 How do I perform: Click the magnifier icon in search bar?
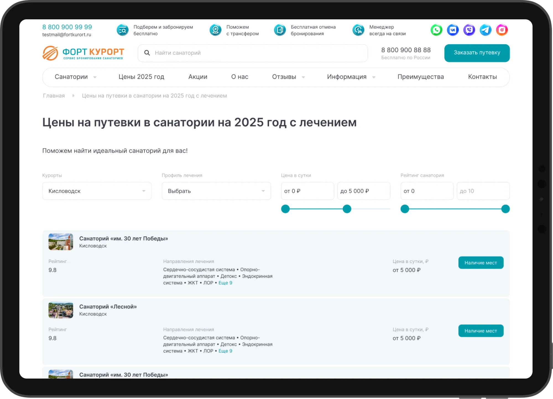(147, 53)
